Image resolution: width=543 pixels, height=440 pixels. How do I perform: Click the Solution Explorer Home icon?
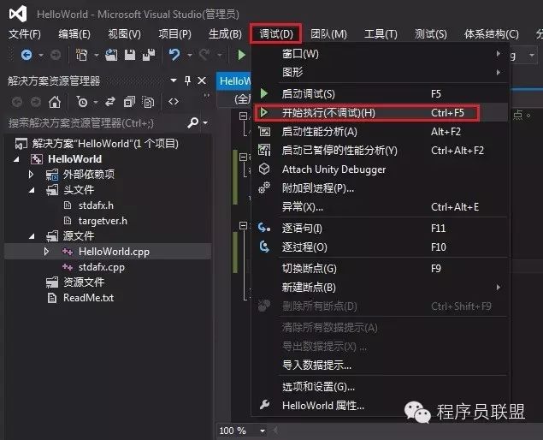55,102
